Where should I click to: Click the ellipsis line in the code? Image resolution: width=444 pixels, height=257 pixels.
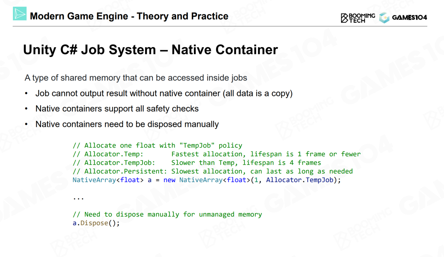tap(78, 198)
